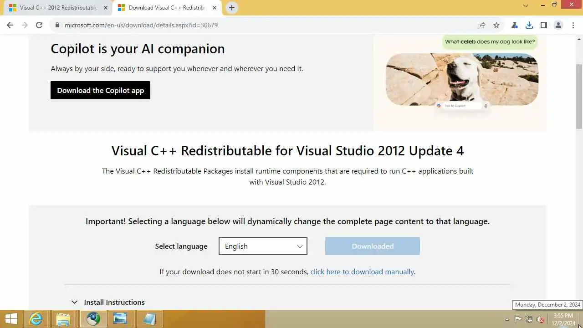Open the notepad-like taskbar icon
The width and height of the screenshot is (583, 328).
(x=149, y=319)
